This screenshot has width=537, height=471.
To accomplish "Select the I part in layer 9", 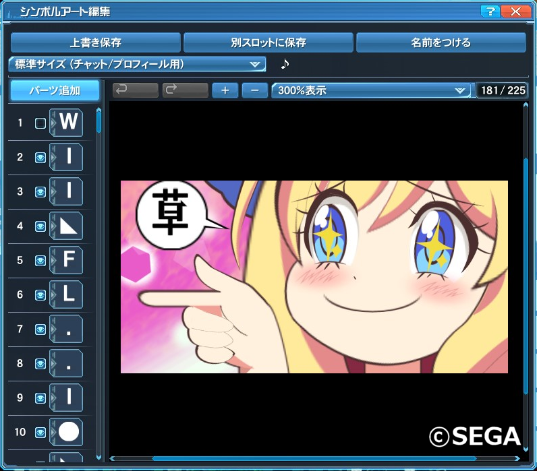I will click(x=66, y=398).
